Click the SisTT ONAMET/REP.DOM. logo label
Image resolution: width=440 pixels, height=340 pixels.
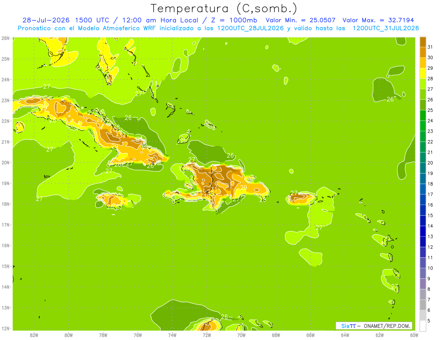(374, 326)
